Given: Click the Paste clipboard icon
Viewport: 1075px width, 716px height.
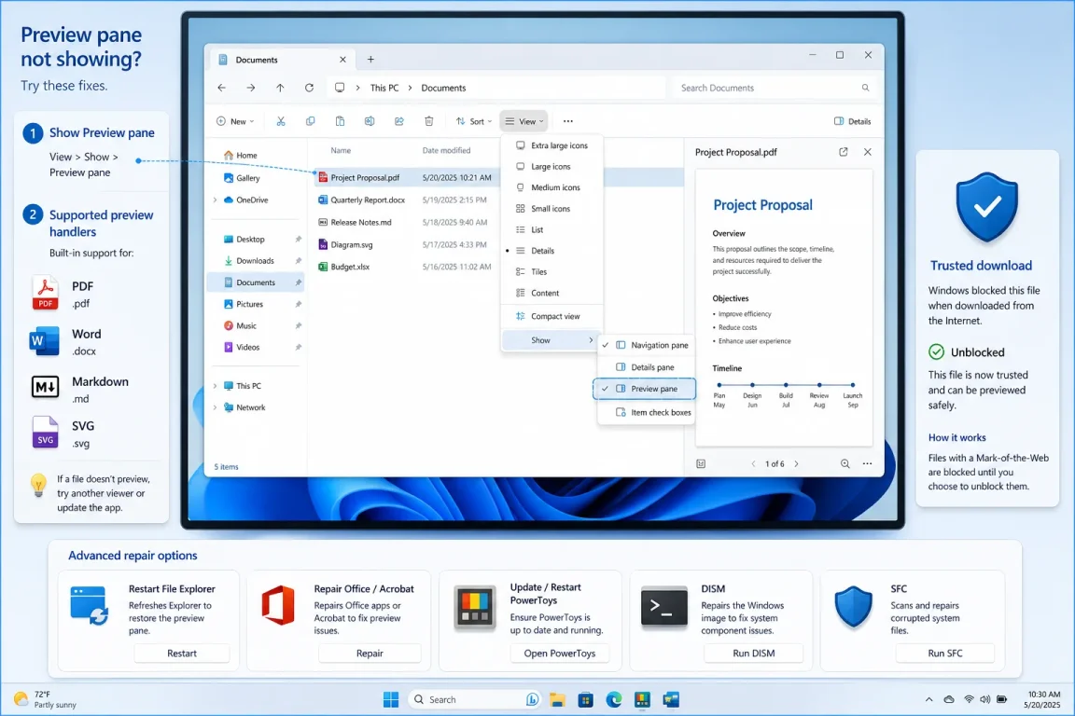Looking at the screenshot, I should coord(340,121).
